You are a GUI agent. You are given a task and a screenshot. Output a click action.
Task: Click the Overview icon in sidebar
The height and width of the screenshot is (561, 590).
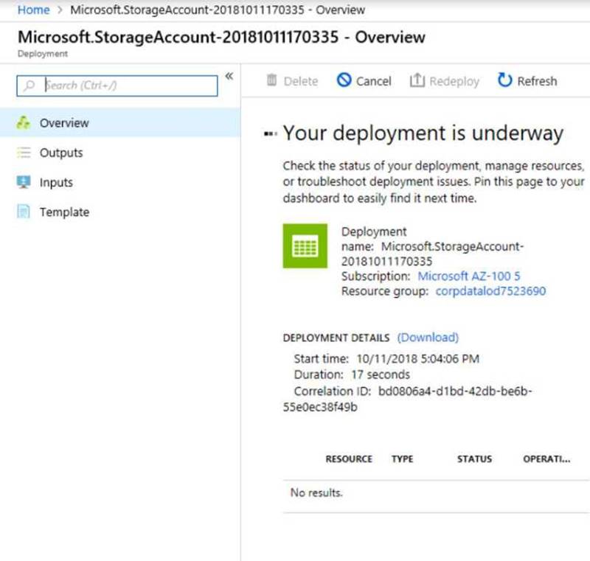[24, 122]
